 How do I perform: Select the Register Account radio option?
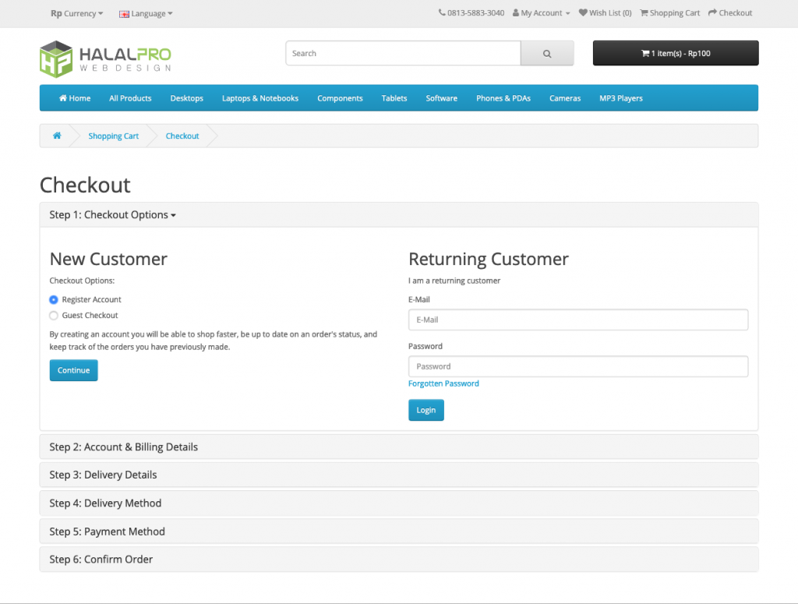coord(54,299)
